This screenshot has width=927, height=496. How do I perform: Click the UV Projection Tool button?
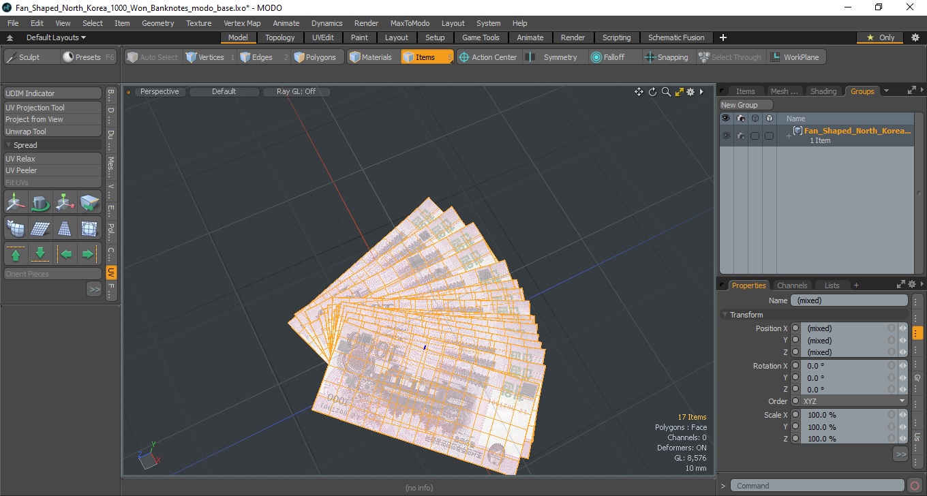click(53, 108)
